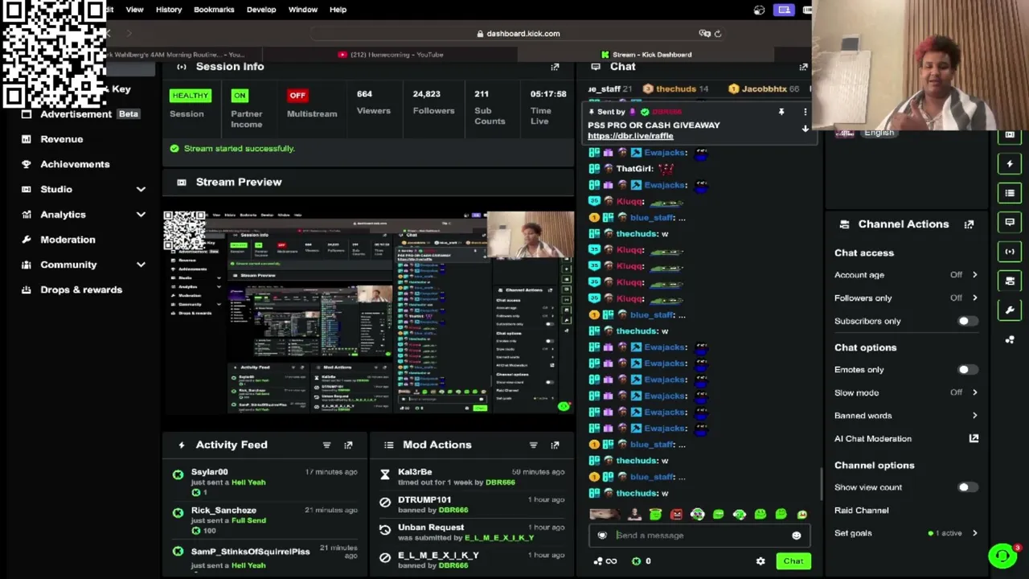Screen dimensions: 1029x579
Task: Open the Help menu
Action: 338,10
